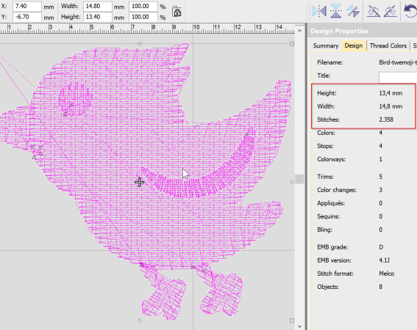Click the EMB grade label

pyautogui.click(x=332, y=247)
